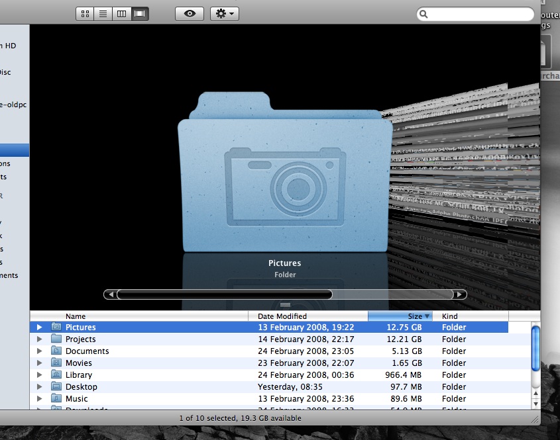Select the Music row name
Viewport: 560px width, 440px height.
tap(76, 399)
